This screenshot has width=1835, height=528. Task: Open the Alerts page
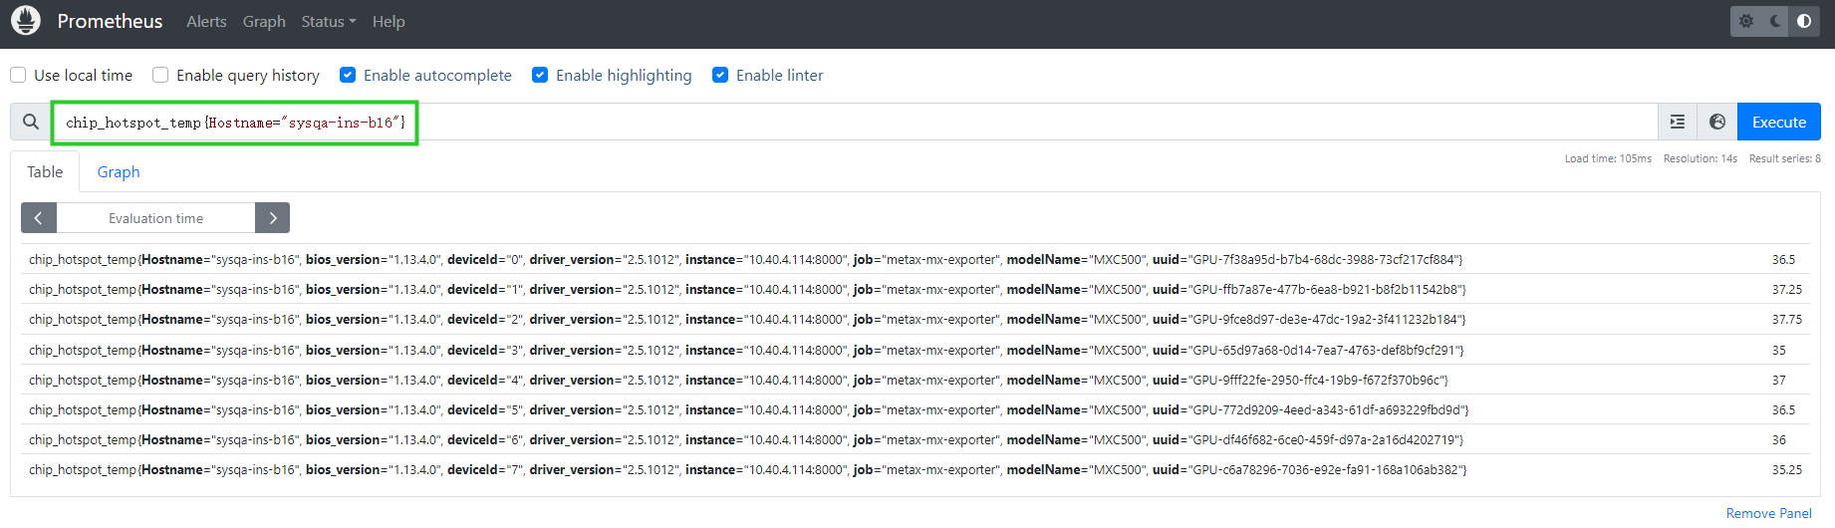[x=206, y=22]
